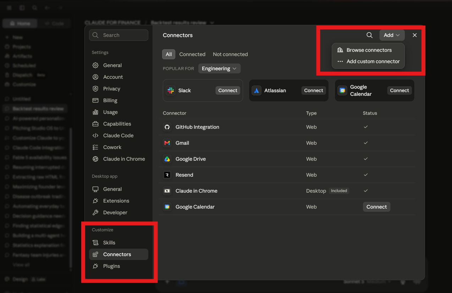
Task: Click Connect in the Google Calendar table row
Action: [x=376, y=207]
